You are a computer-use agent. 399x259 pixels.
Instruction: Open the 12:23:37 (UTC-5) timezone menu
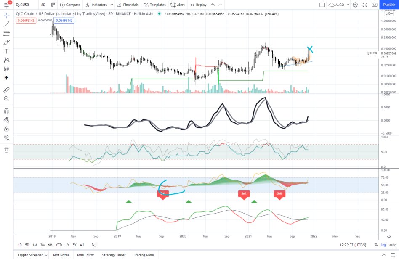(x=353, y=245)
